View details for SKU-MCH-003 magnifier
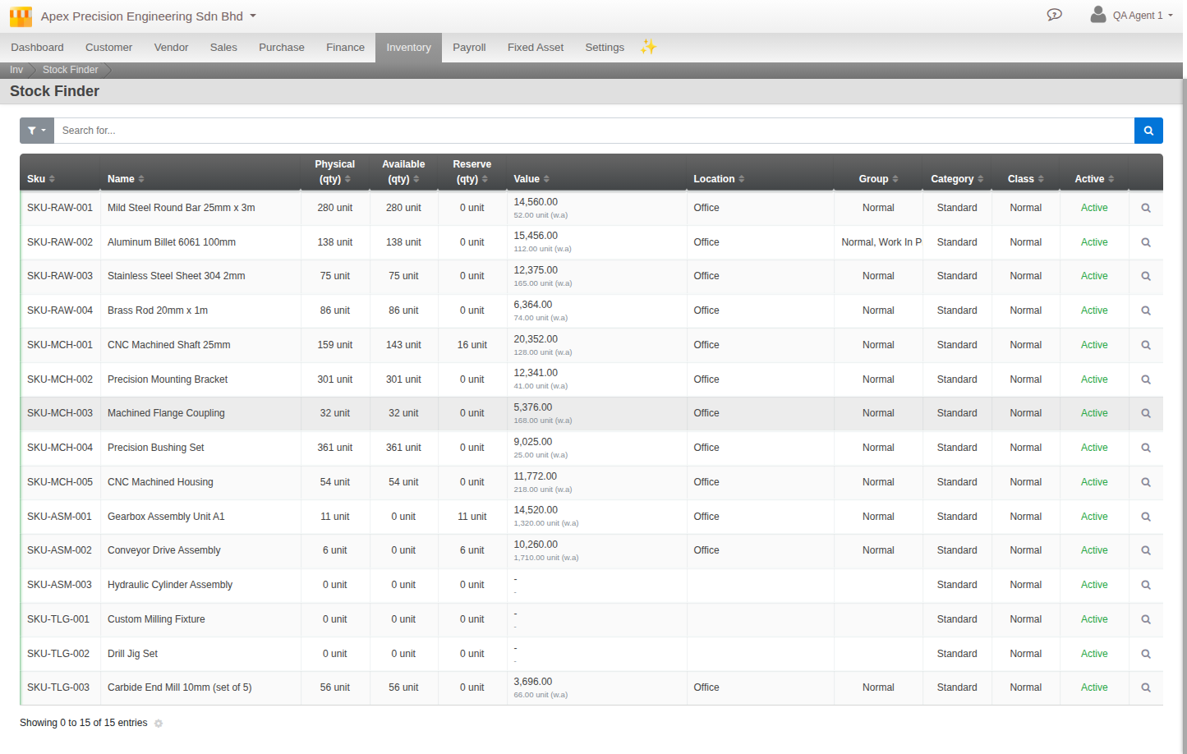Image resolution: width=1187 pixels, height=754 pixels. coord(1146,413)
